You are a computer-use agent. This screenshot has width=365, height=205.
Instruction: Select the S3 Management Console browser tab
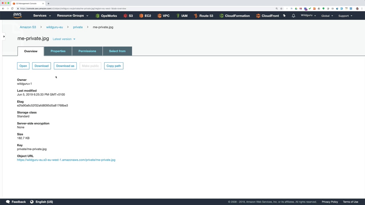[x=28, y=3]
